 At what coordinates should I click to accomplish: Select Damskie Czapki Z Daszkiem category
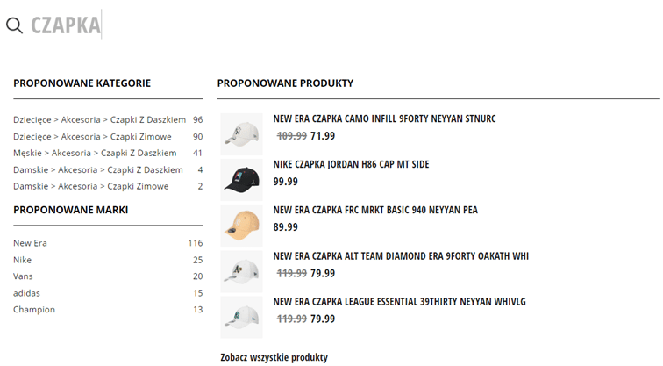[x=108, y=169]
